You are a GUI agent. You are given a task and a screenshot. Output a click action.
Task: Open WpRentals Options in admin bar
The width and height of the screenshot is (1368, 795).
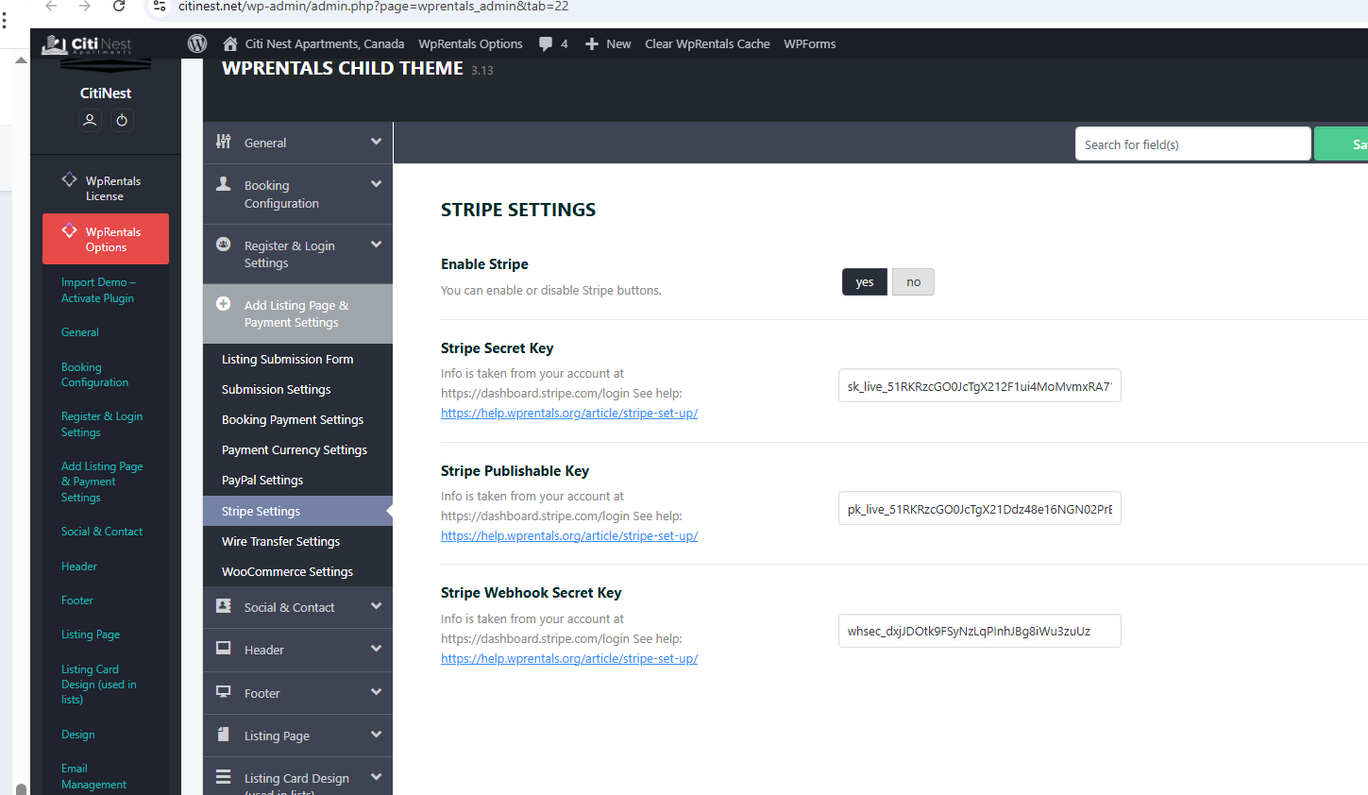[470, 43]
